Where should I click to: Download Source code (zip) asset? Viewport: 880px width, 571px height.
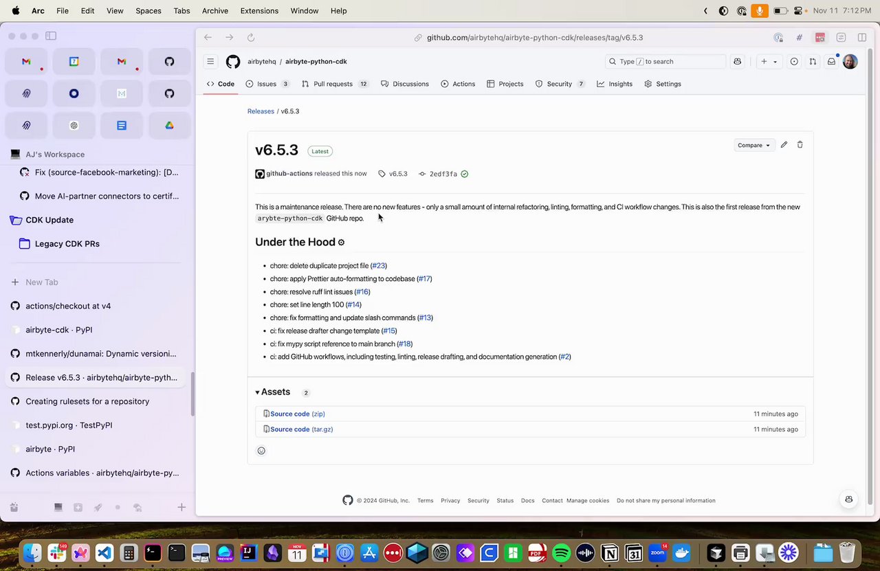tap(297, 414)
